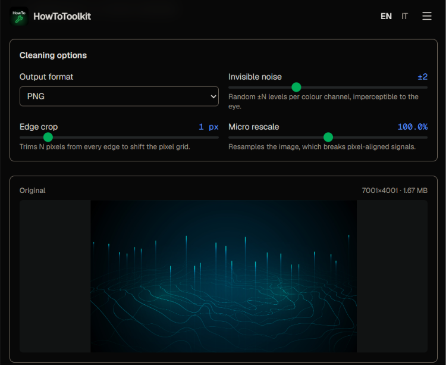Switch language to EN
Viewport: 446px width, 365px height.
tap(386, 16)
